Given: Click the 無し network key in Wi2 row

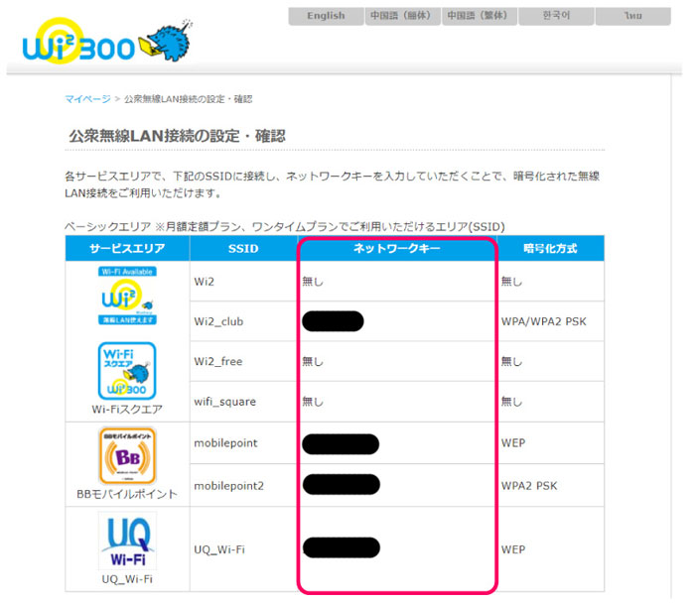Looking at the screenshot, I should pyautogui.click(x=313, y=282).
